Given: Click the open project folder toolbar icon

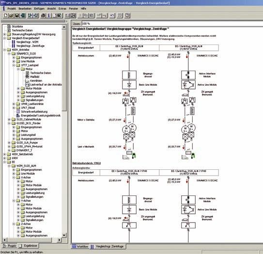Looking at the screenshot, I should click(11, 15).
